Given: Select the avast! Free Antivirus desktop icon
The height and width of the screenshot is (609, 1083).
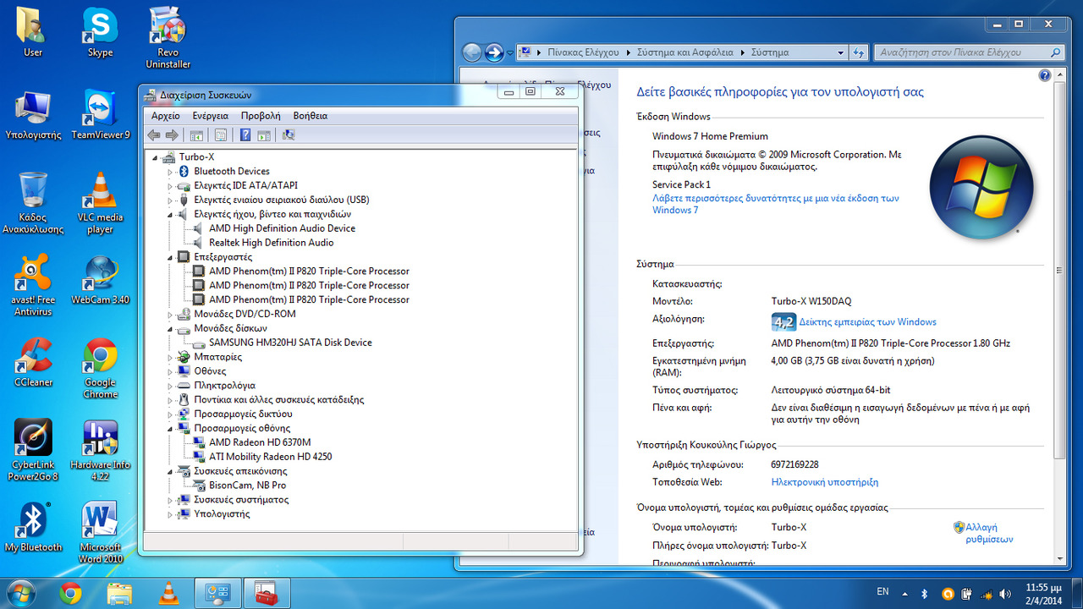Looking at the screenshot, I should coord(33,286).
